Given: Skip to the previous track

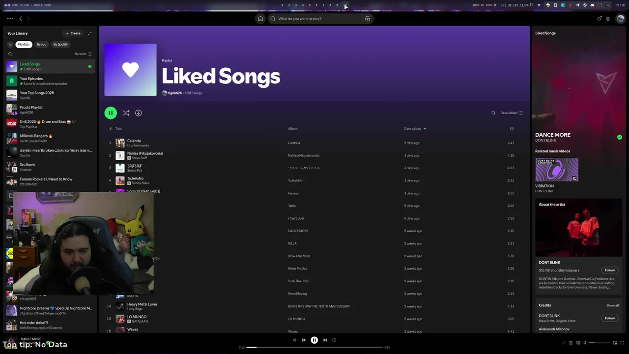Looking at the screenshot, I should tap(304, 340).
